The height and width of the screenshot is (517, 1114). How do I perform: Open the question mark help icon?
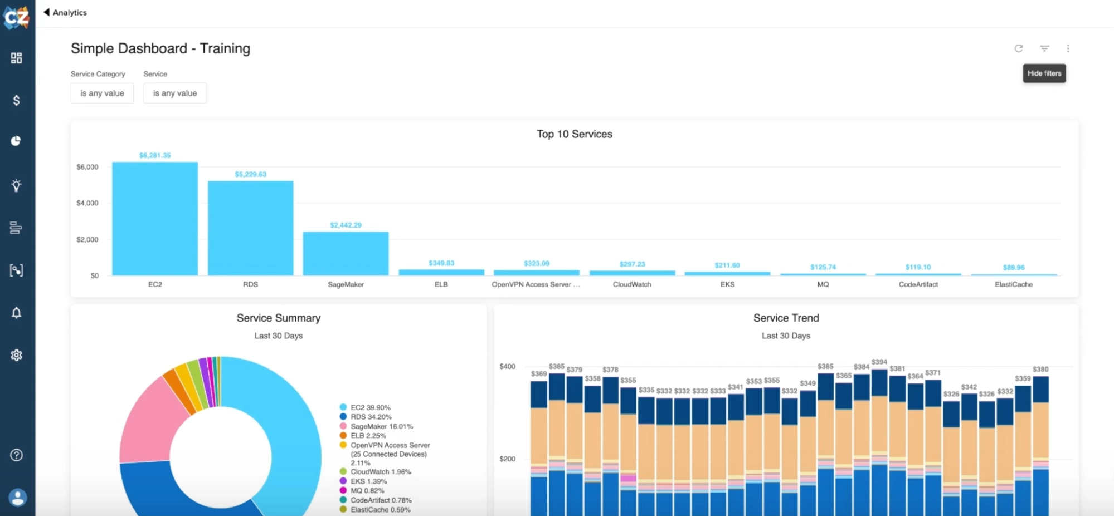pyautogui.click(x=16, y=455)
